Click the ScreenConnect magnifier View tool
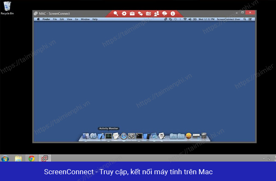This screenshot has height=181, width=276. point(116,14)
